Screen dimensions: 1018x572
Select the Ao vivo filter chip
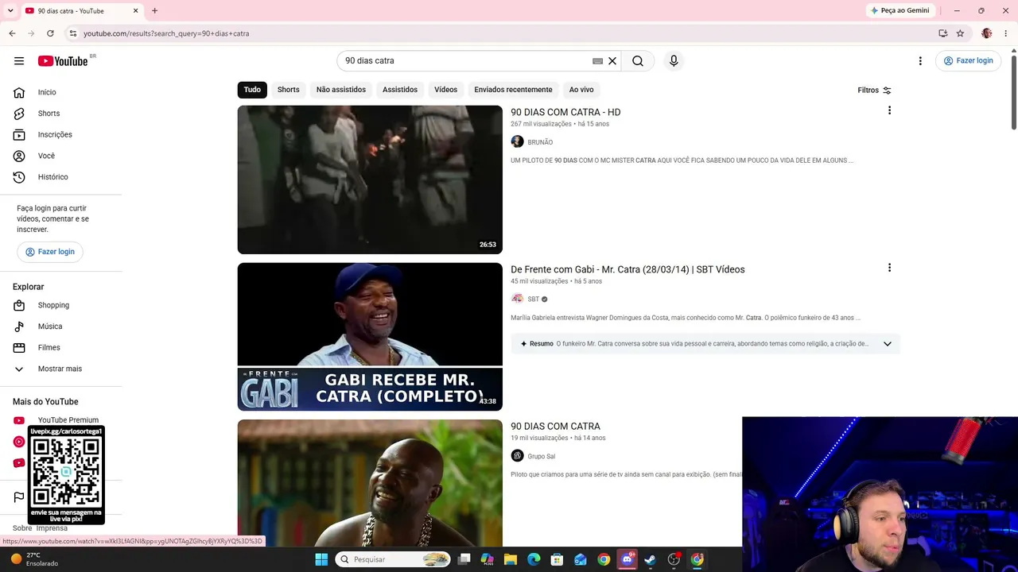pyautogui.click(x=581, y=90)
